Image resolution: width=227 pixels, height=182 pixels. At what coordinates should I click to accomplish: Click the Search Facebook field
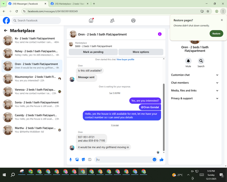(x=36, y=20)
